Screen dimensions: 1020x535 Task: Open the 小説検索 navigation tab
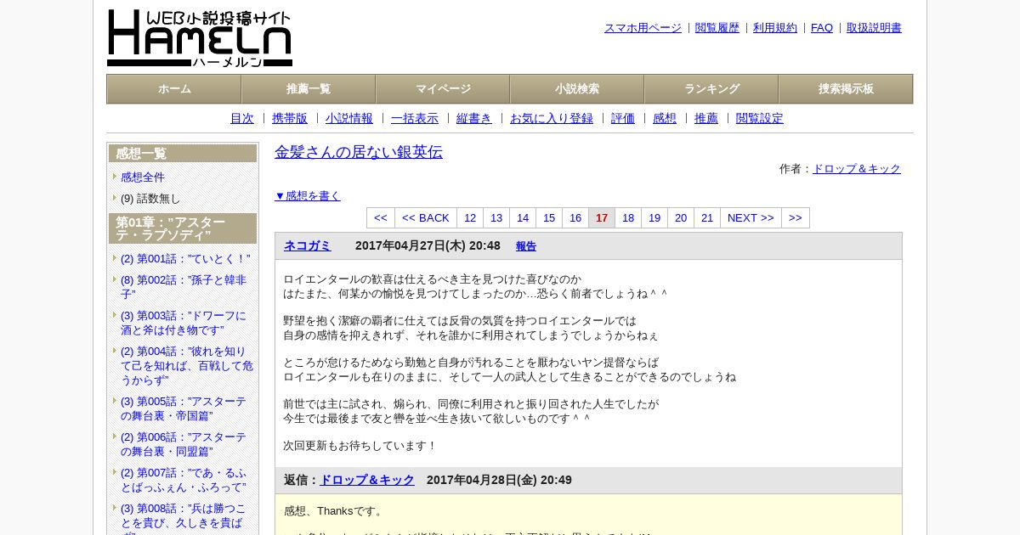click(x=577, y=89)
